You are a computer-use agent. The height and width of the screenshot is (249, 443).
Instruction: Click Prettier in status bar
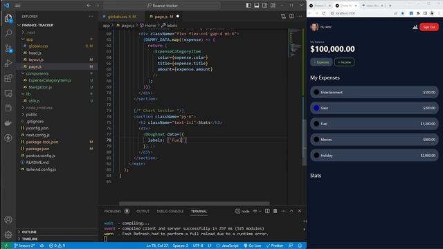click(275, 246)
